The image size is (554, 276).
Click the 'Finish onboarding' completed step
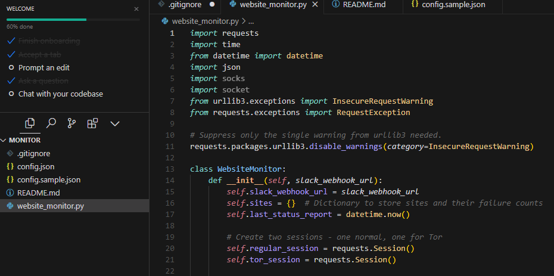pyautogui.click(x=49, y=41)
